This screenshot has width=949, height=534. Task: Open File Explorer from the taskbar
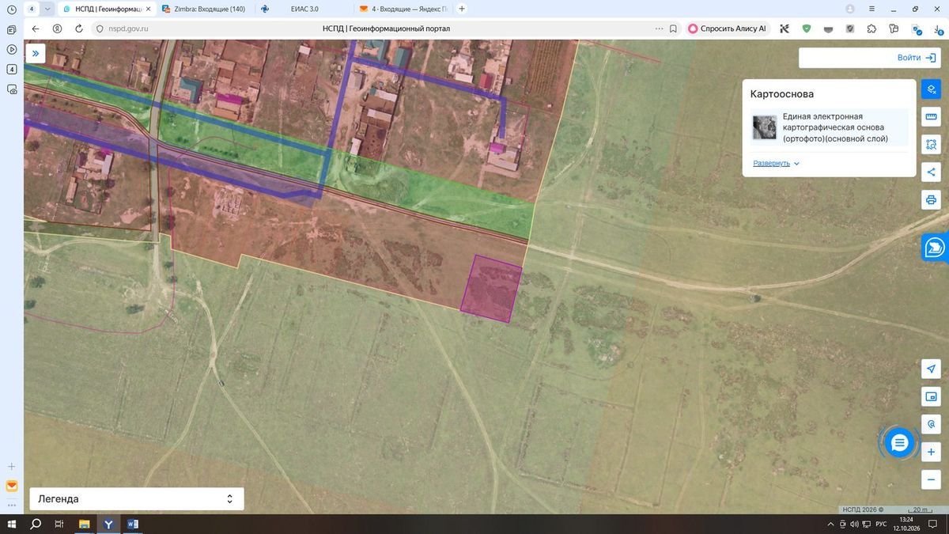(x=84, y=524)
